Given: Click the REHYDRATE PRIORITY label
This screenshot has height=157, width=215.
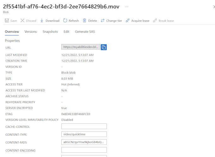Looking at the screenshot, I should click(20, 102).
